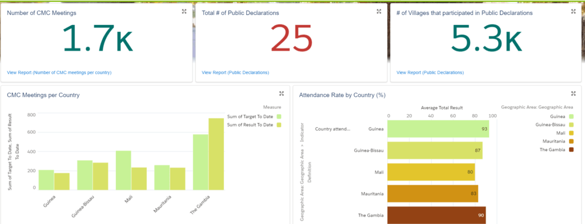The height and width of the screenshot is (224, 585).
Task: Select the Mali legend color swatch
Action: pyautogui.click(x=571, y=133)
